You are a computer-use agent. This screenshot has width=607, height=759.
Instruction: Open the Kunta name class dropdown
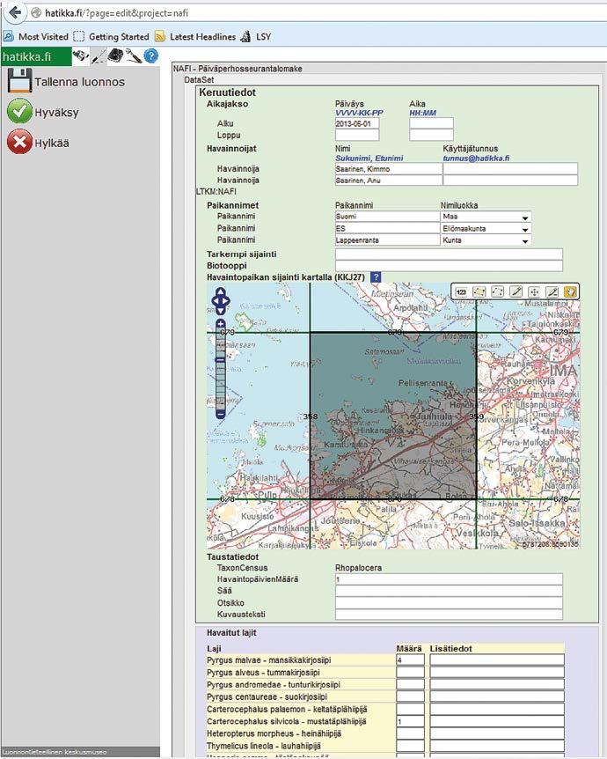(486, 240)
